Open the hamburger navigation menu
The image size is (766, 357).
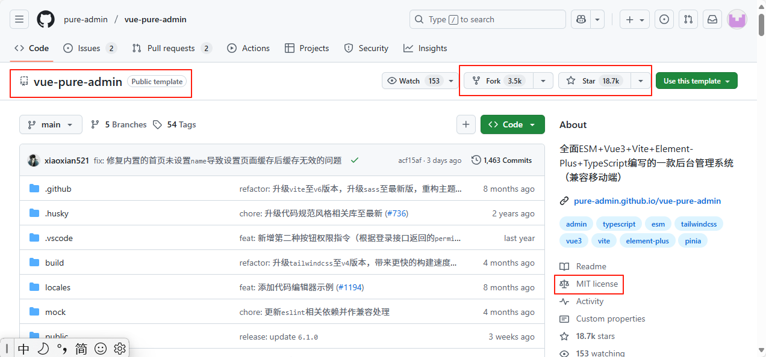[x=20, y=19]
